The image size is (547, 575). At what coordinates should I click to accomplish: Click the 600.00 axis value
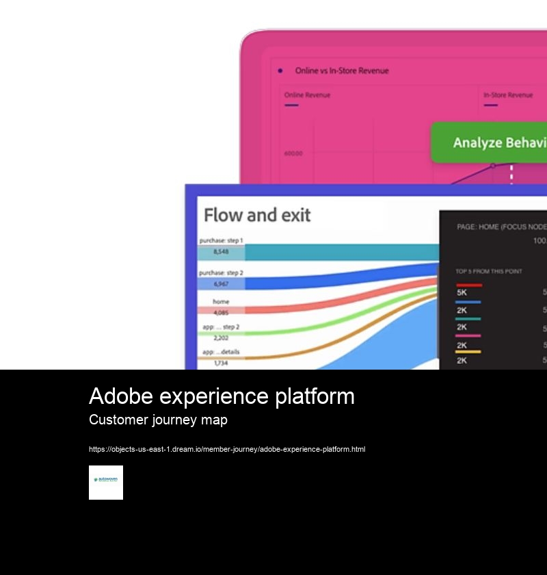[293, 153]
